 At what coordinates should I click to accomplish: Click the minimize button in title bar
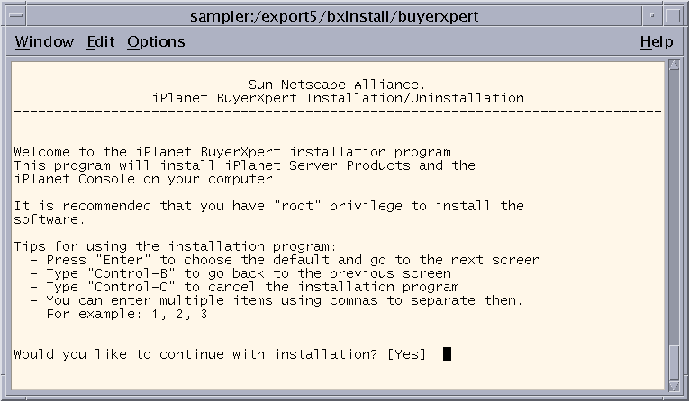click(652, 16)
